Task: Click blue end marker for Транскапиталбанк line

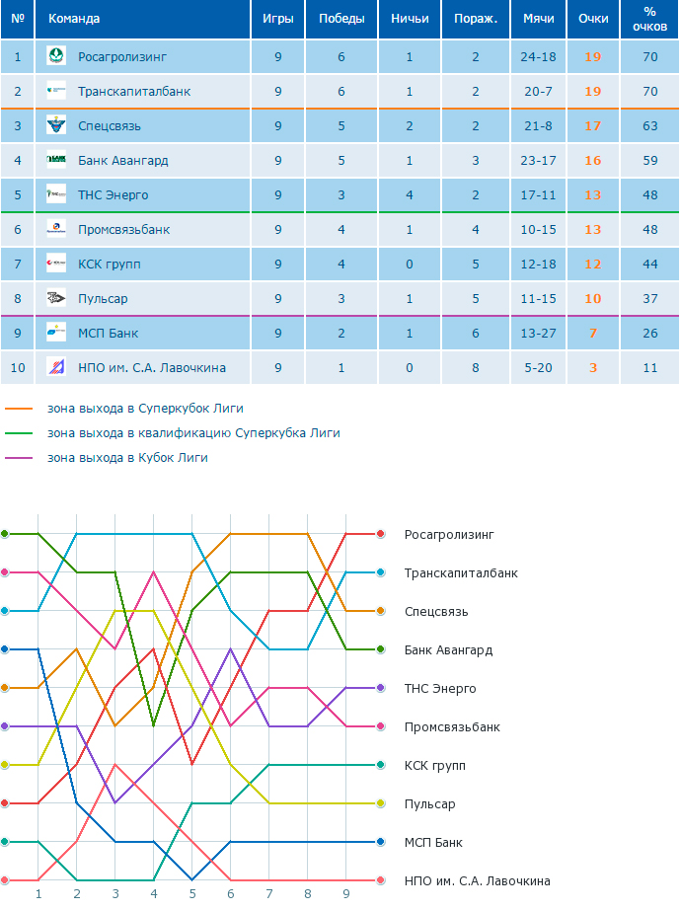Action: [x=380, y=572]
